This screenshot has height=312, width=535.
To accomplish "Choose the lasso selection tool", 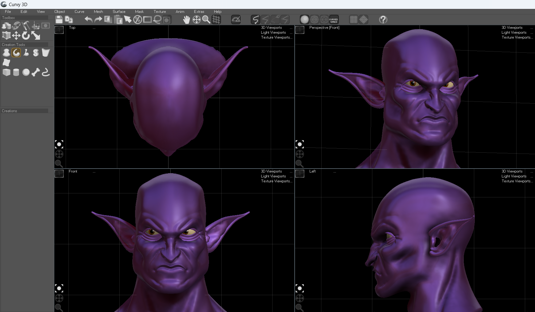I will tap(157, 20).
